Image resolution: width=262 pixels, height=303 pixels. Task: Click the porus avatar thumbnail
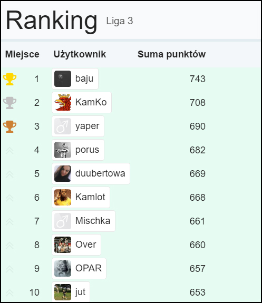click(x=63, y=150)
